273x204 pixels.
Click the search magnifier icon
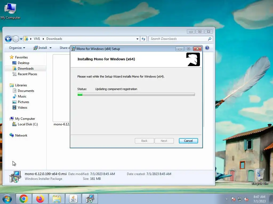(x=210, y=39)
